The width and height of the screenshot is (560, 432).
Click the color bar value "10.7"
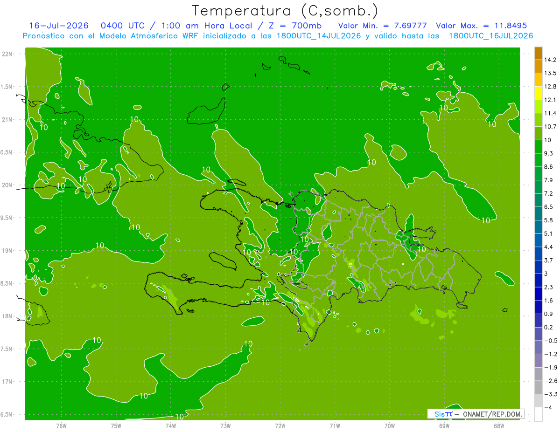click(551, 127)
